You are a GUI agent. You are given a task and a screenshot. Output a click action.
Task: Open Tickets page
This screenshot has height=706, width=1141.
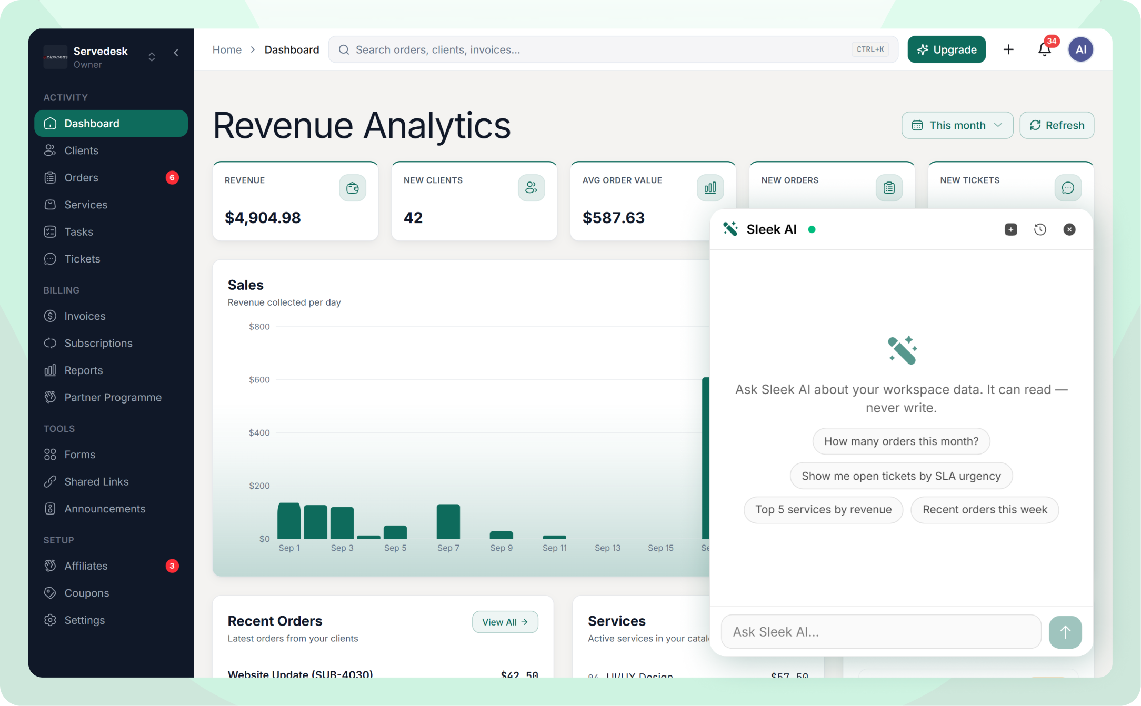[x=111, y=259]
